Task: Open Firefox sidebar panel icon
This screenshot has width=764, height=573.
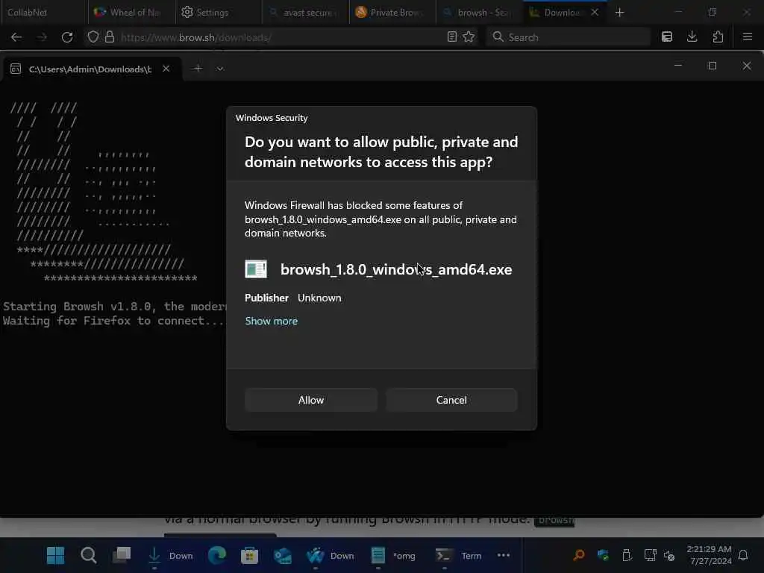Action: click(666, 37)
